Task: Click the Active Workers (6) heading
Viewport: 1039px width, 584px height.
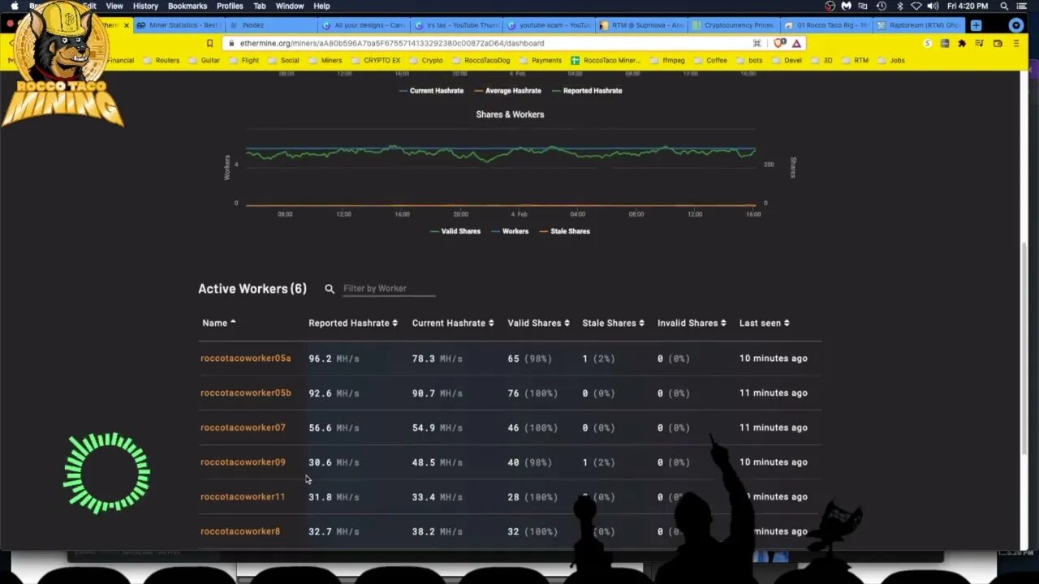Action: tap(252, 289)
